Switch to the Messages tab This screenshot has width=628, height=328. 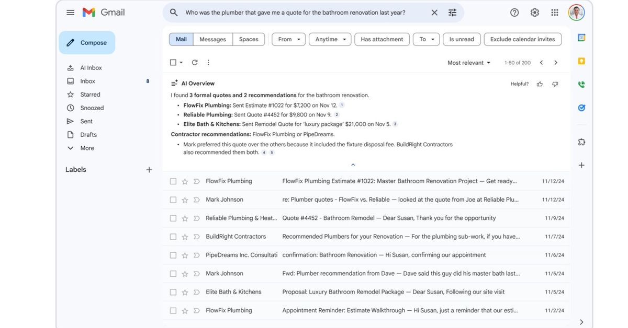212,39
